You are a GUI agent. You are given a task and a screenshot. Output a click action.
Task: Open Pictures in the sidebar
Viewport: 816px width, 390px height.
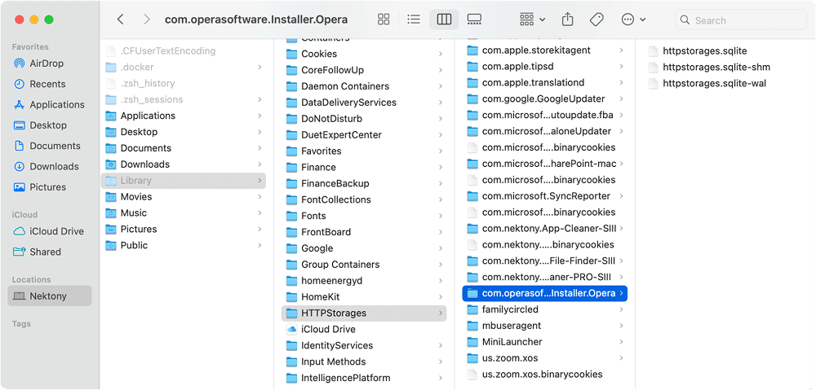50,187
